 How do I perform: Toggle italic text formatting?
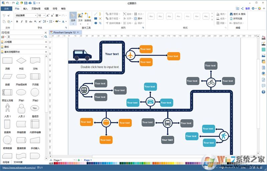[21, 22]
